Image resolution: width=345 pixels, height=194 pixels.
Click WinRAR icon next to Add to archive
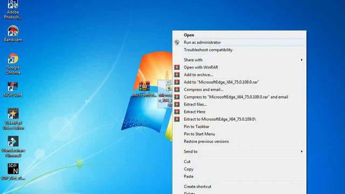point(177,75)
